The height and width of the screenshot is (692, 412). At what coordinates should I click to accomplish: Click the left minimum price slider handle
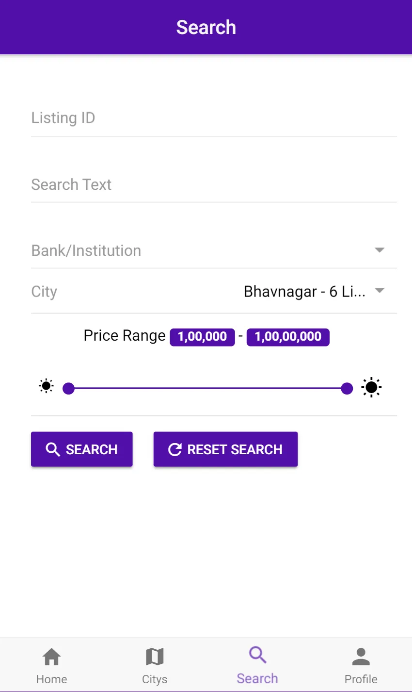coord(69,388)
